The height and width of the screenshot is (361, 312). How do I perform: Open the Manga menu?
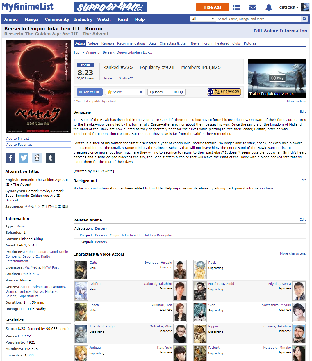(31, 19)
